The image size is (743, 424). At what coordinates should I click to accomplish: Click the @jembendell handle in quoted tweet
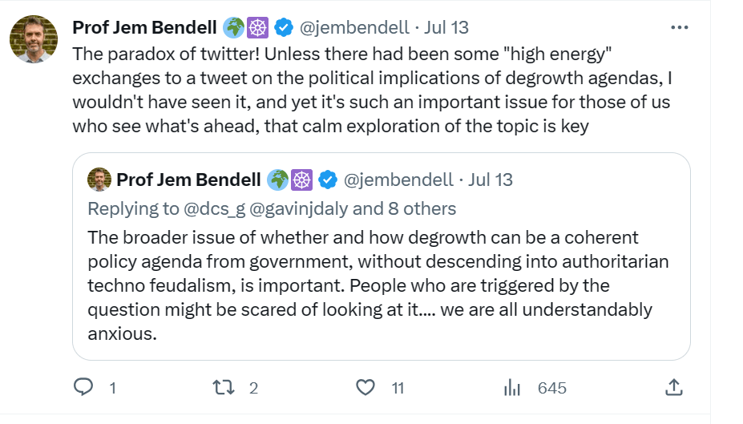pos(398,179)
